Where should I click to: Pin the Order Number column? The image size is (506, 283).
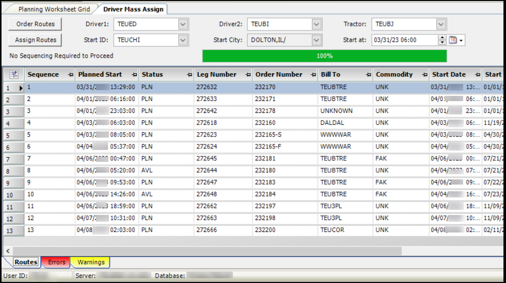point(313,75)
